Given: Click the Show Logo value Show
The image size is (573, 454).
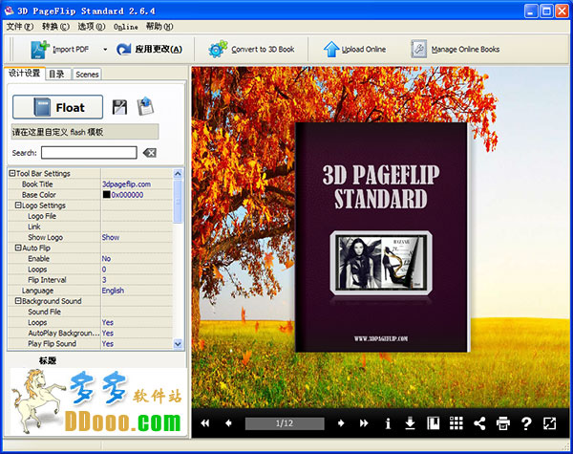Looking at the screenshot, I should (111, 237).
